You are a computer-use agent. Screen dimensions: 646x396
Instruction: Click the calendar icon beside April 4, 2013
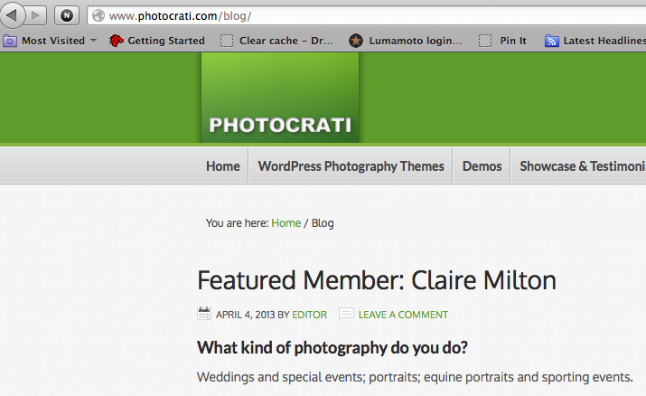point(204,314)
